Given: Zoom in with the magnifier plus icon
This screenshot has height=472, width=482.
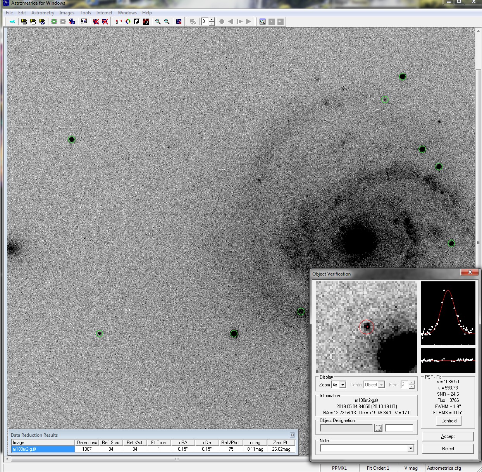Looking at the screenshot, I should (158, 22).
